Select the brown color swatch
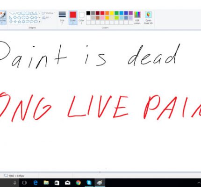 tap(98, 18)
